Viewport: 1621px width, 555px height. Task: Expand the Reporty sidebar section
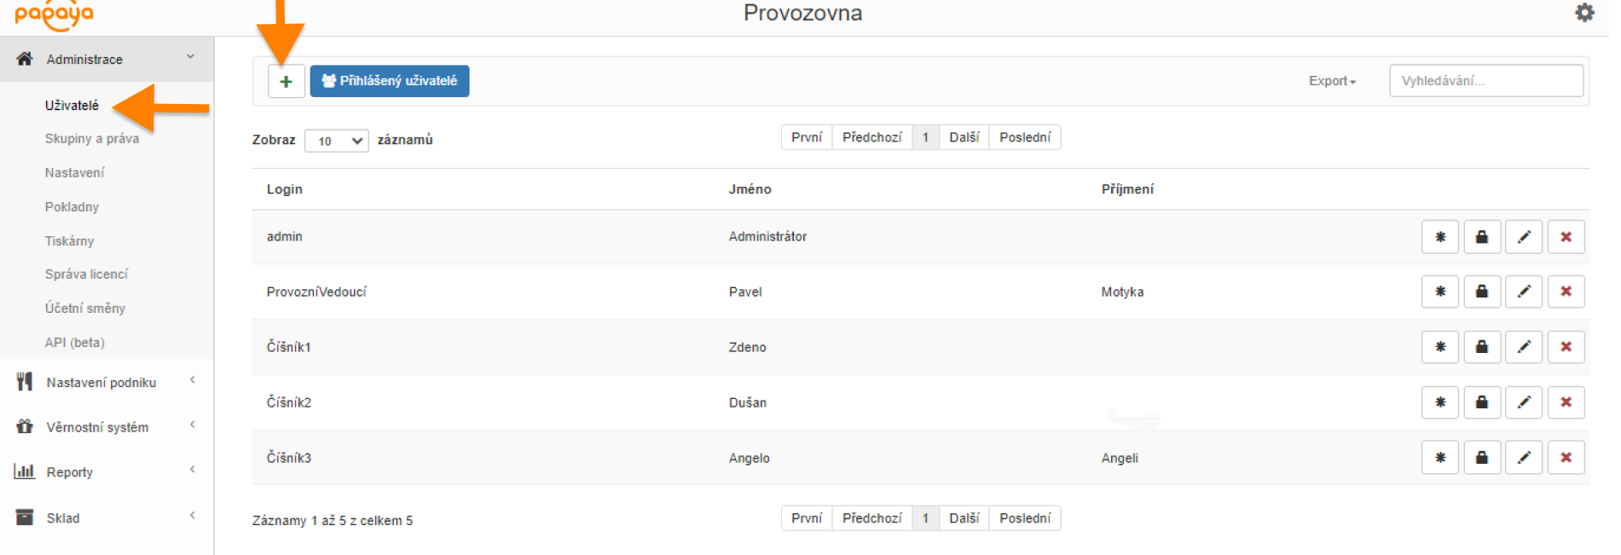107,471
